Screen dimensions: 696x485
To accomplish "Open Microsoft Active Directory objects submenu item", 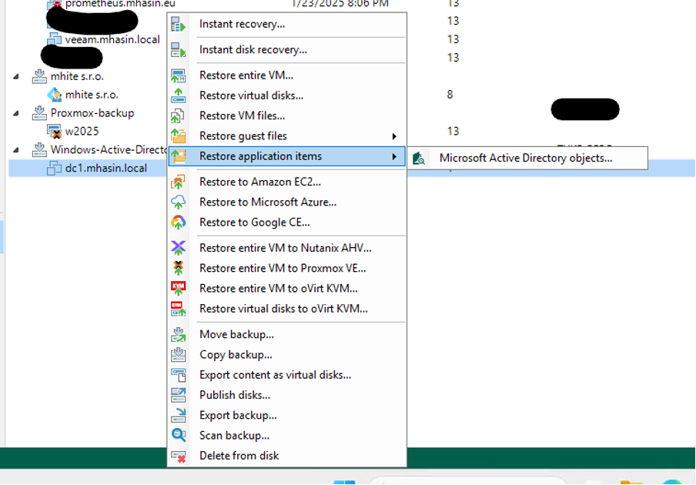I will click(527, 159).
